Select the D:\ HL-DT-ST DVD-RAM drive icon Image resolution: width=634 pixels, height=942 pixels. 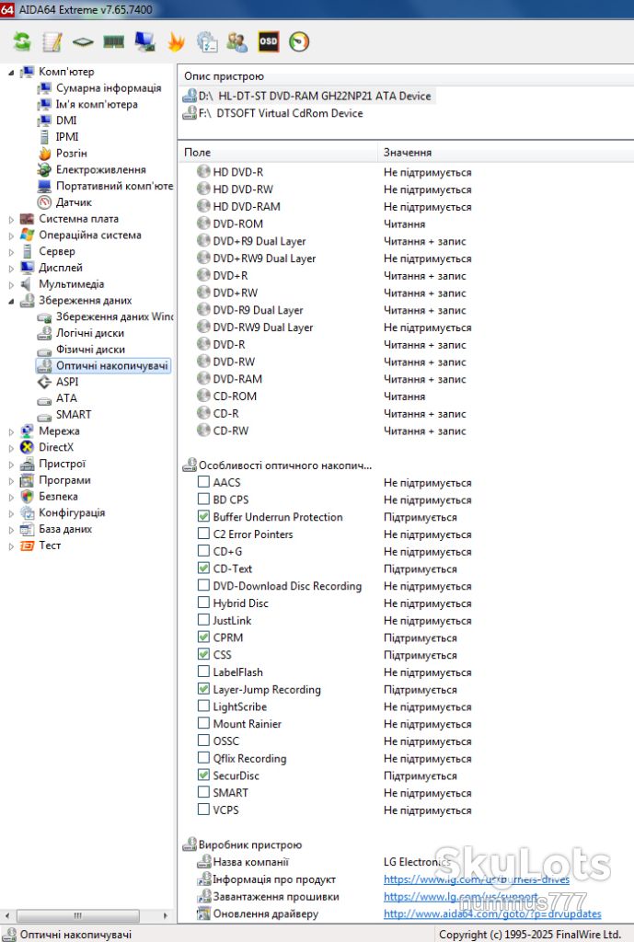click(x=190, y=96)
